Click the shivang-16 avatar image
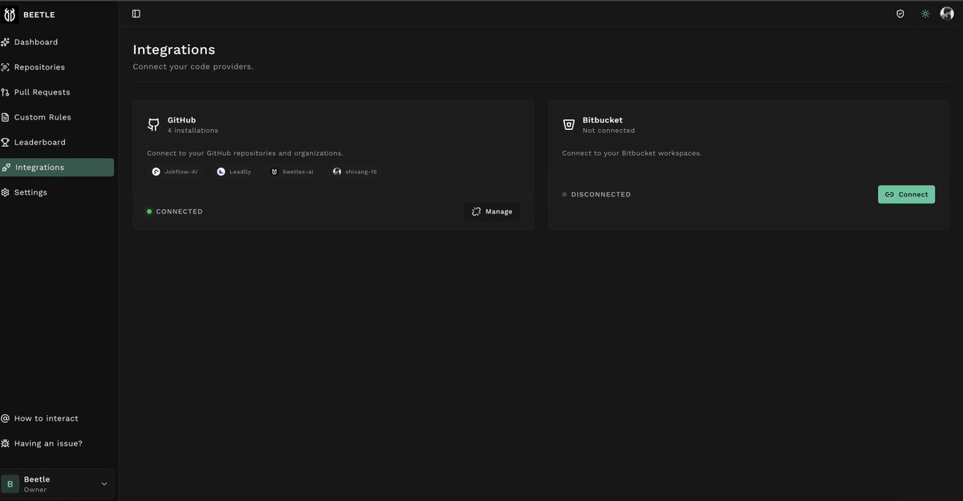The width and height of the screenshot is (963, 501). point(337,172)
